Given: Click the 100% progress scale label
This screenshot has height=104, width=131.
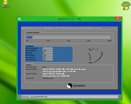Looking at the screenshot, I should point(110,41).
